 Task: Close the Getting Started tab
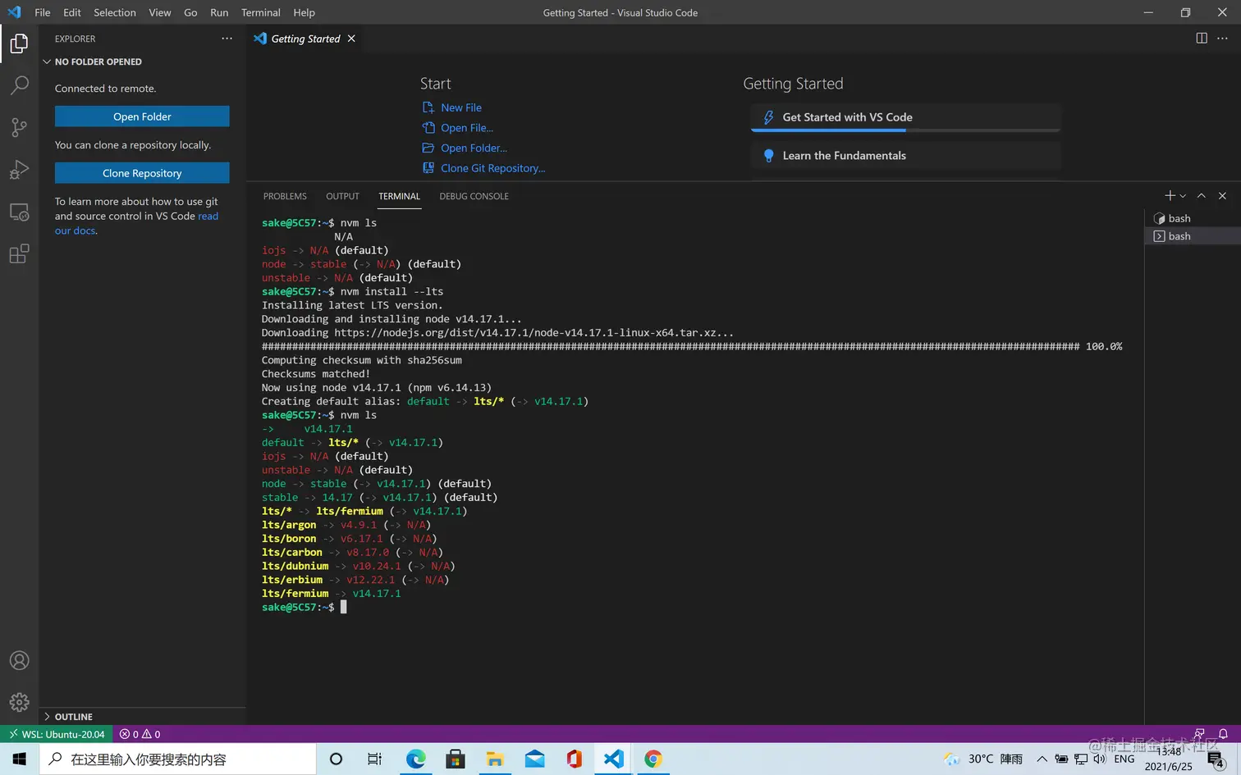tap(351, 39)
